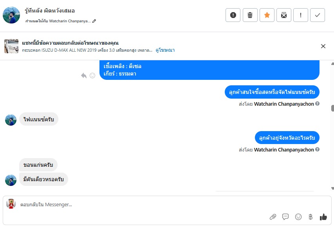The height and width of the screenshot is (227, 334).
Task: Open the ดูโฆษณา link
Action: (x=165, y=50)
